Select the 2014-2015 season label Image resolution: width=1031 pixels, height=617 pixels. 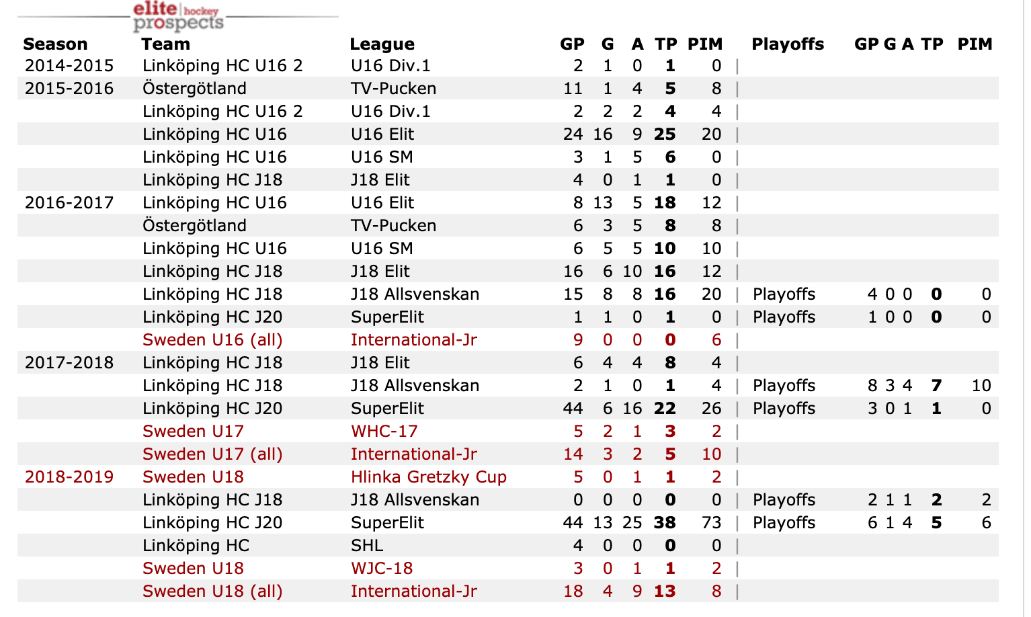point(69,66)
